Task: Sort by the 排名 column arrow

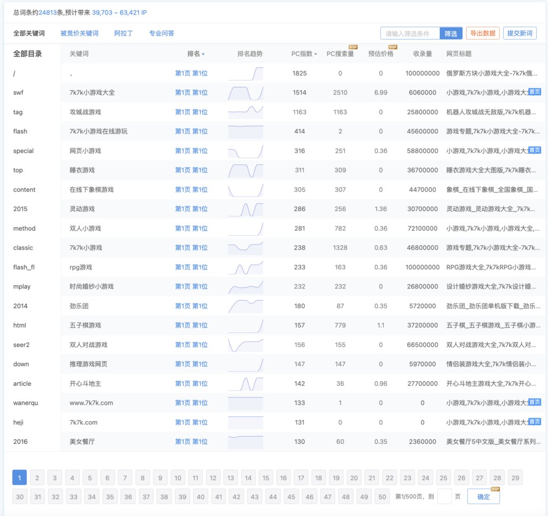Action: click(x=203, y=54)
